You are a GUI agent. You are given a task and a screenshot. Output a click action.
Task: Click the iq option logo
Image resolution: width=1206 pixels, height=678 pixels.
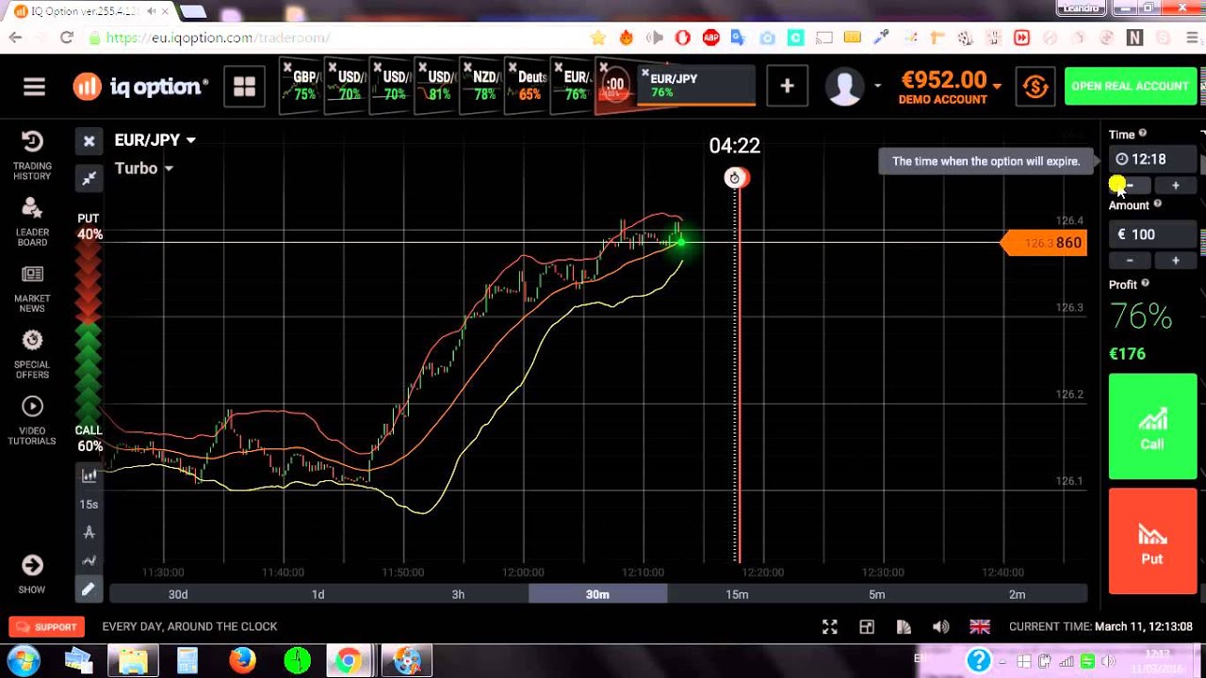click(x=139, y=87)
